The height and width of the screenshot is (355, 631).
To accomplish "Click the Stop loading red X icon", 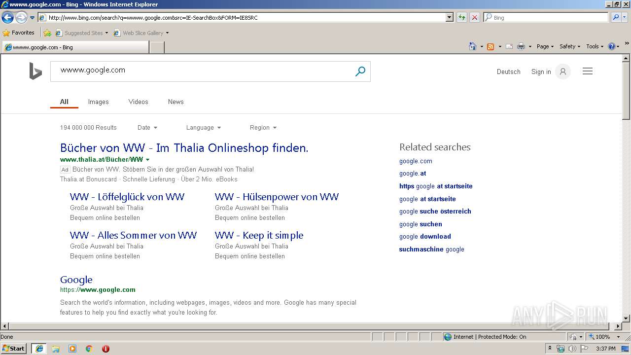I will click(474, 17).
